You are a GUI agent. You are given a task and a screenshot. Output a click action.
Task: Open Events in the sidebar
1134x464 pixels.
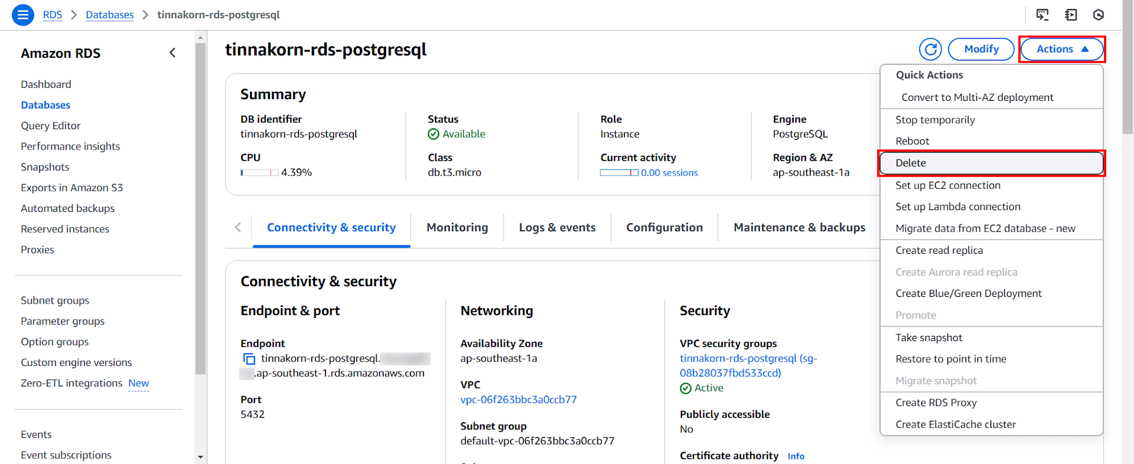(x=36, y=435)
